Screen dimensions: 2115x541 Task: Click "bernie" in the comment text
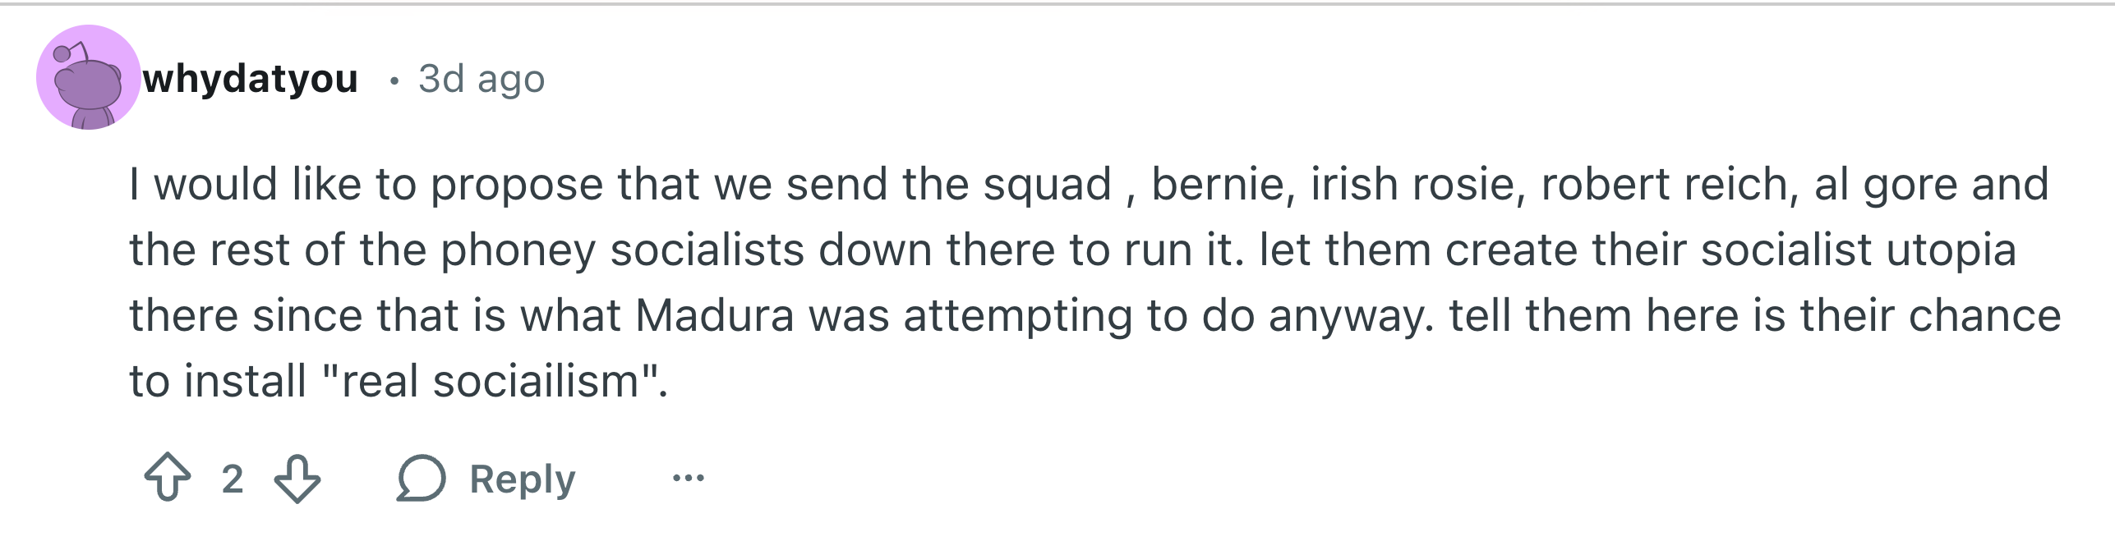pyautogui.click(x=1216, y=184)
